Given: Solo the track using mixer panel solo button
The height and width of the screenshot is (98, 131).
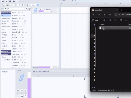Looking at the screenshot, I should pos(22,96).
